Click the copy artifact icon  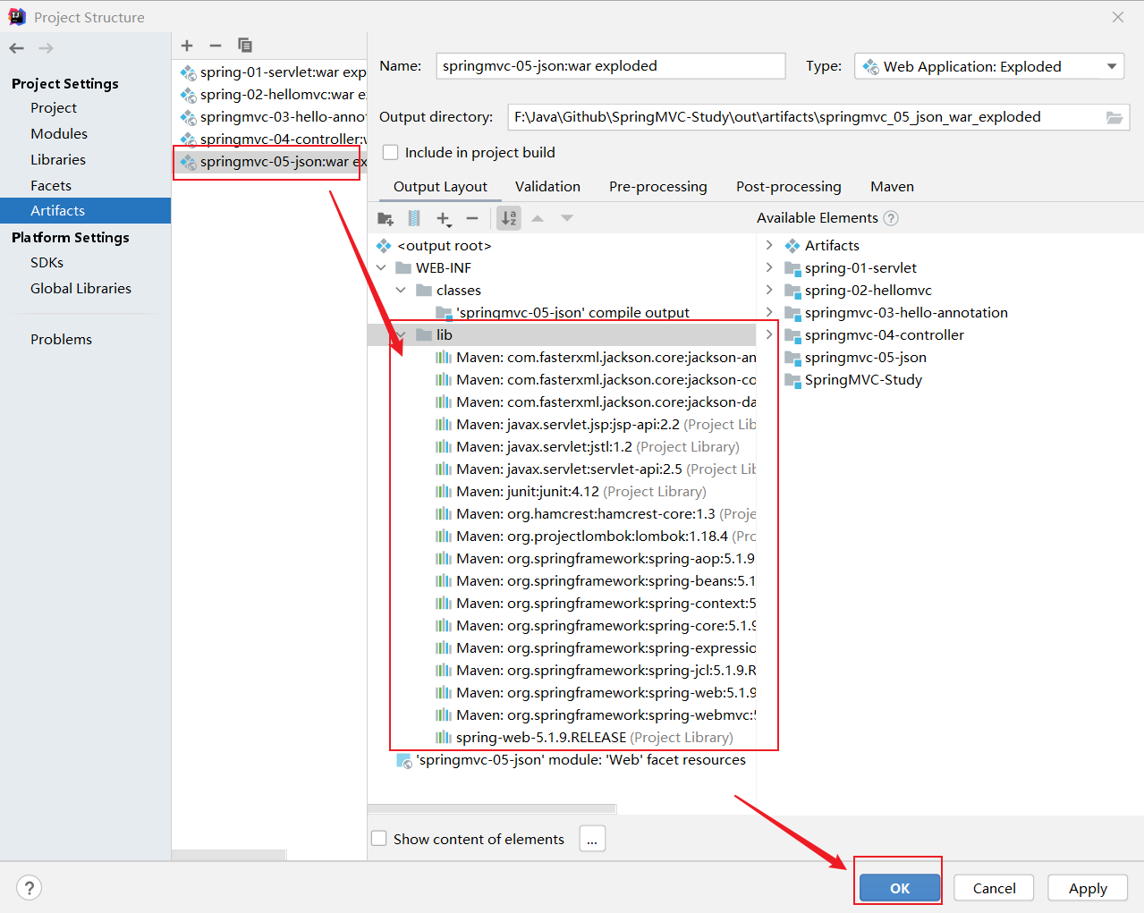pos(245,46)
